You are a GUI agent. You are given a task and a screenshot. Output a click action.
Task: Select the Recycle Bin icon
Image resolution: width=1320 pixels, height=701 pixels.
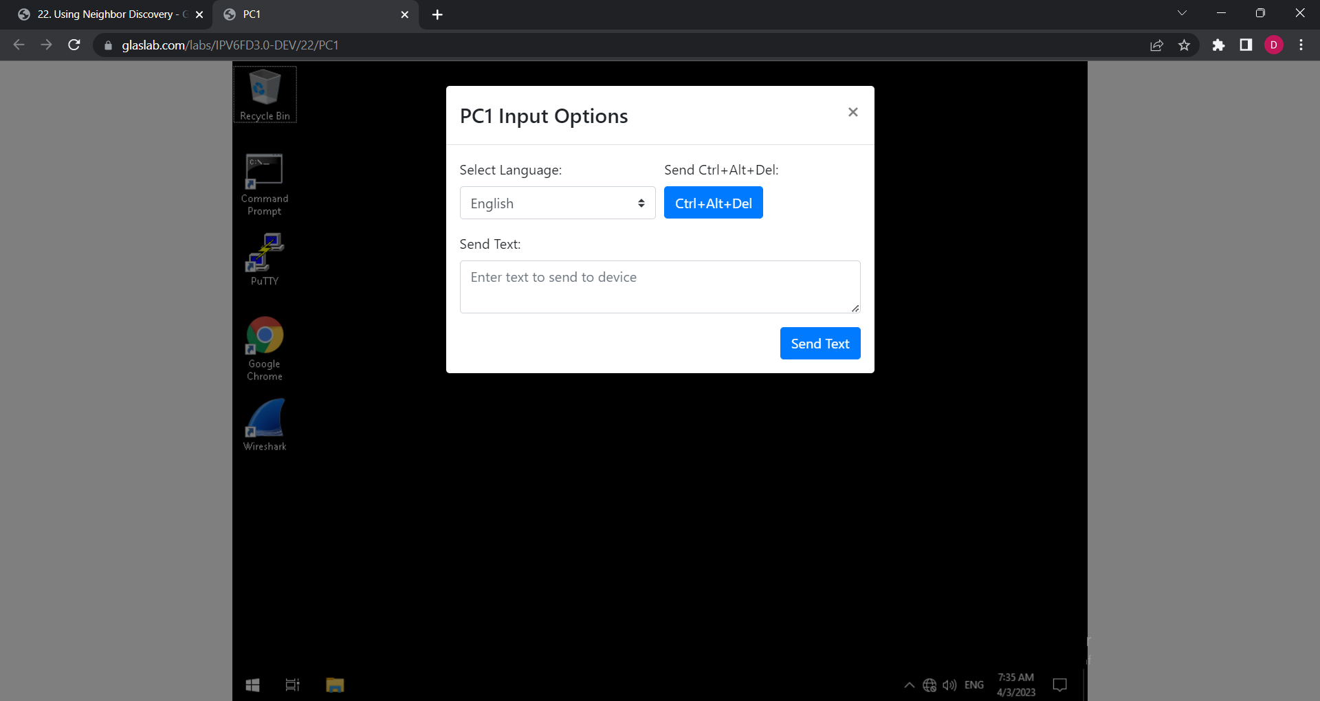[265, 94]
